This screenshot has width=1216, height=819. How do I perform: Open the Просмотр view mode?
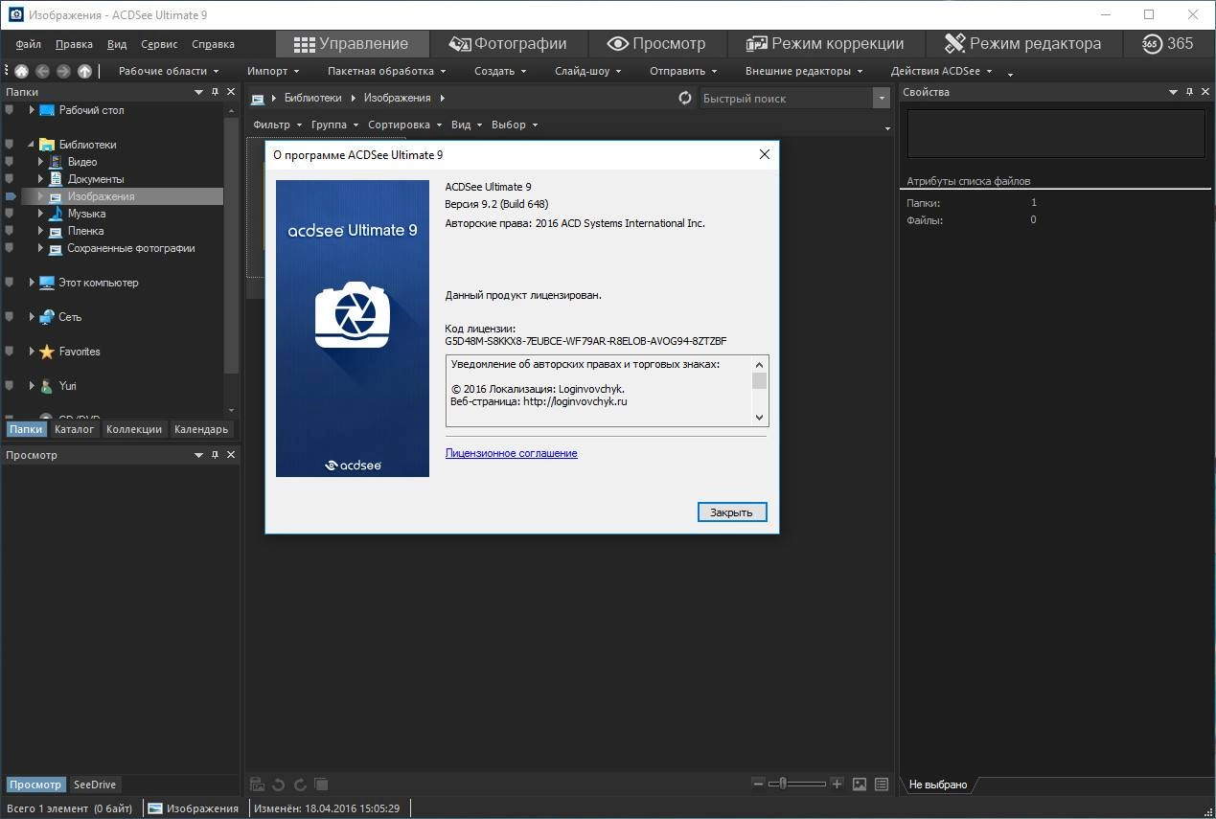point(656,43)
